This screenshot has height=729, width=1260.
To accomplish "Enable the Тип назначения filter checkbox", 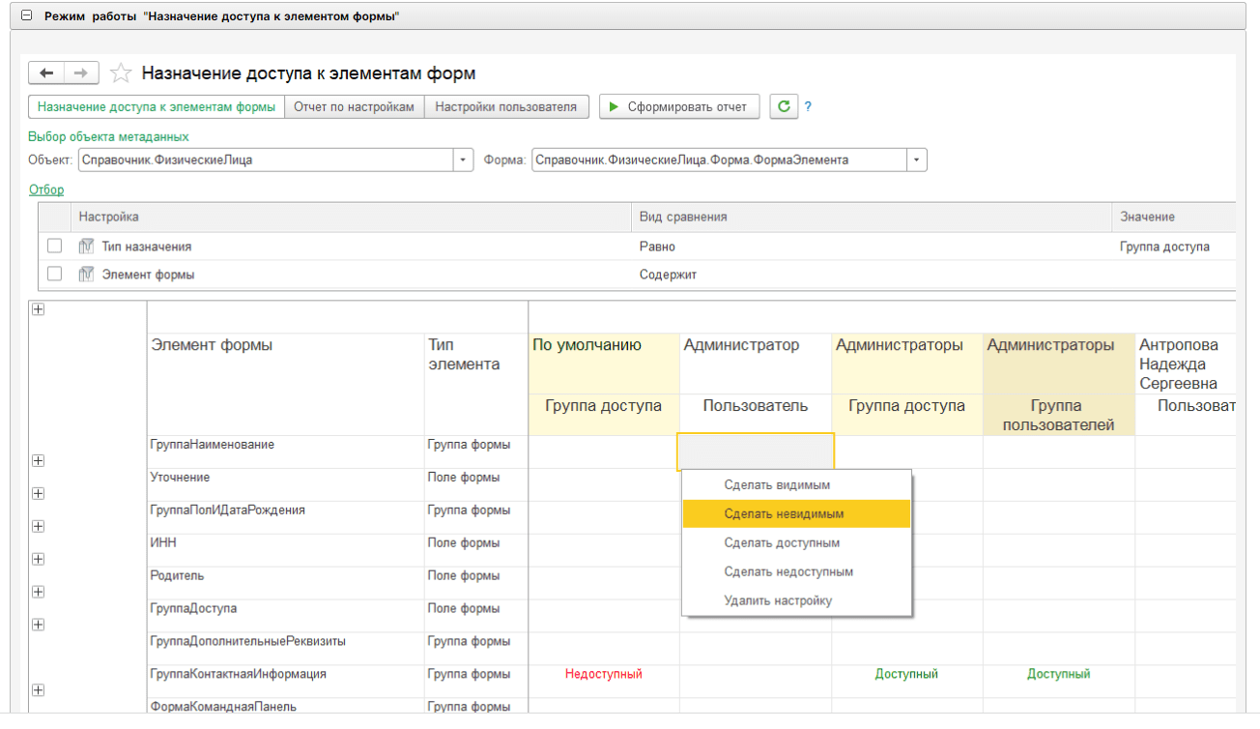I will [x=55, y=247].
